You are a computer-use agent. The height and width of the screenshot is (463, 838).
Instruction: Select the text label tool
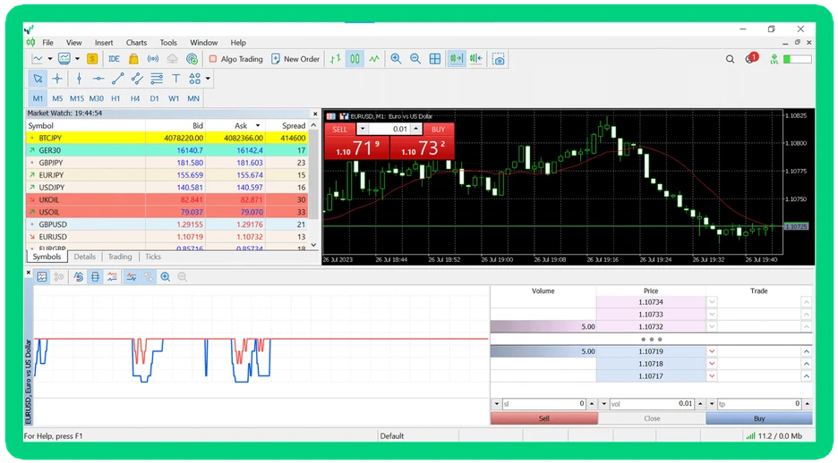tap(175, 79)
